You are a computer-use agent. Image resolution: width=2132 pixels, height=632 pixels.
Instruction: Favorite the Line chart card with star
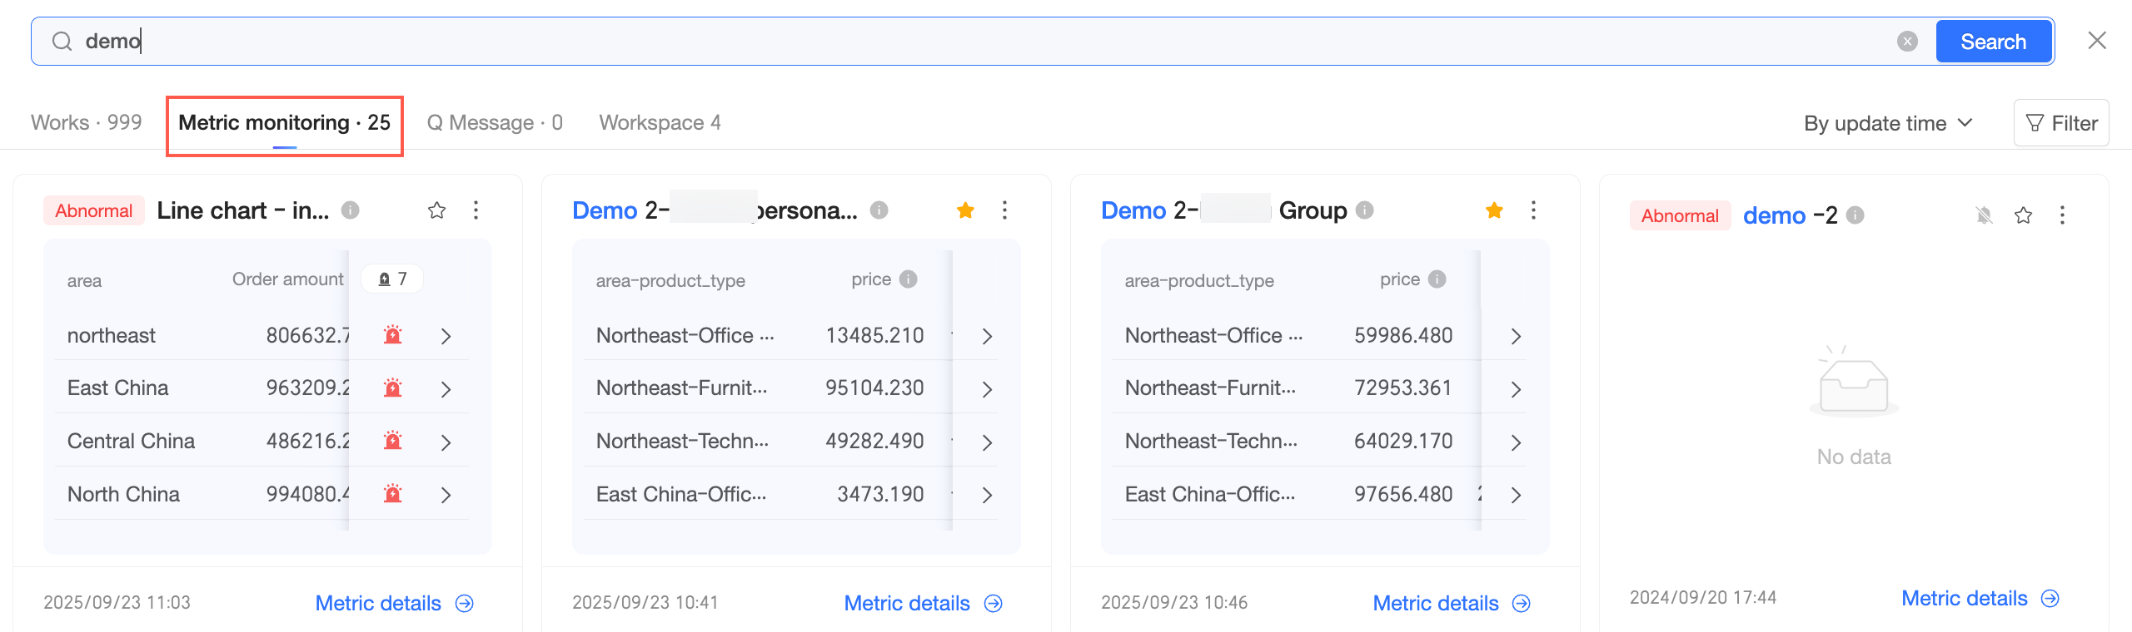(436, 210)
